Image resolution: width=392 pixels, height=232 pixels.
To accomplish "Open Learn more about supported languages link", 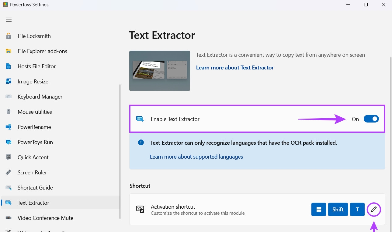I will (196, 157).
